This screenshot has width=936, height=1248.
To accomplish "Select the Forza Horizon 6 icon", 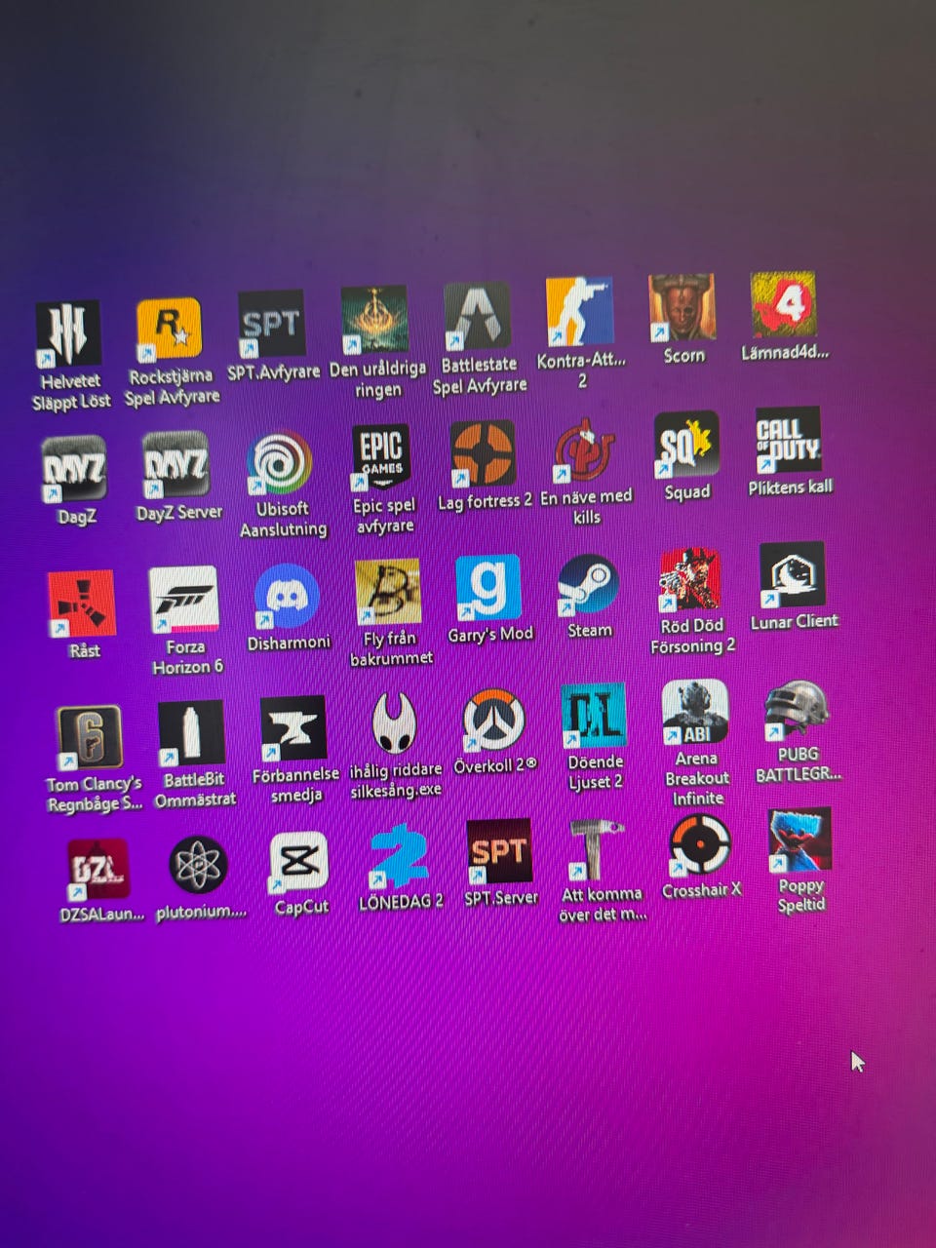I will pyautogui.click(x=183, y=600).
